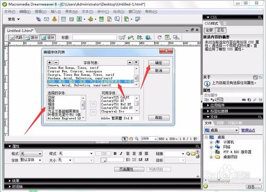Refresh Design view with the refresh icon
The image size is (266, 192).
[159, 38]
